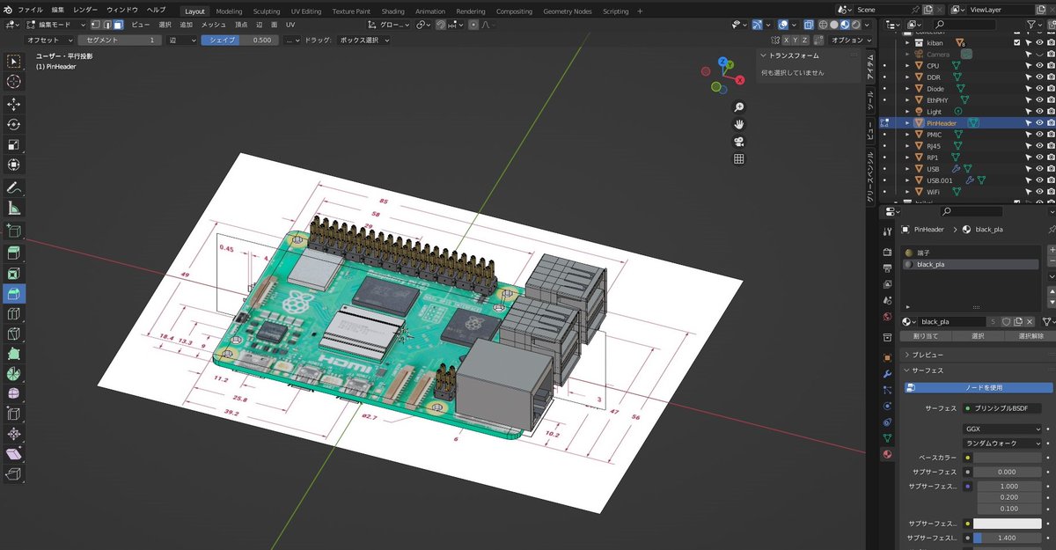Select the Poly Build tool
Screen dimensions: 1056x550
point(14,354)
